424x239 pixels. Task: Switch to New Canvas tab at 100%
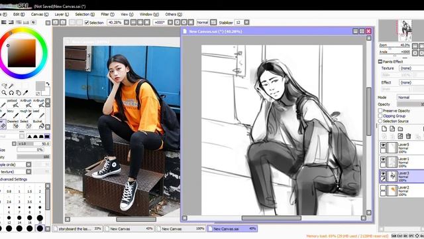(181, 228)
